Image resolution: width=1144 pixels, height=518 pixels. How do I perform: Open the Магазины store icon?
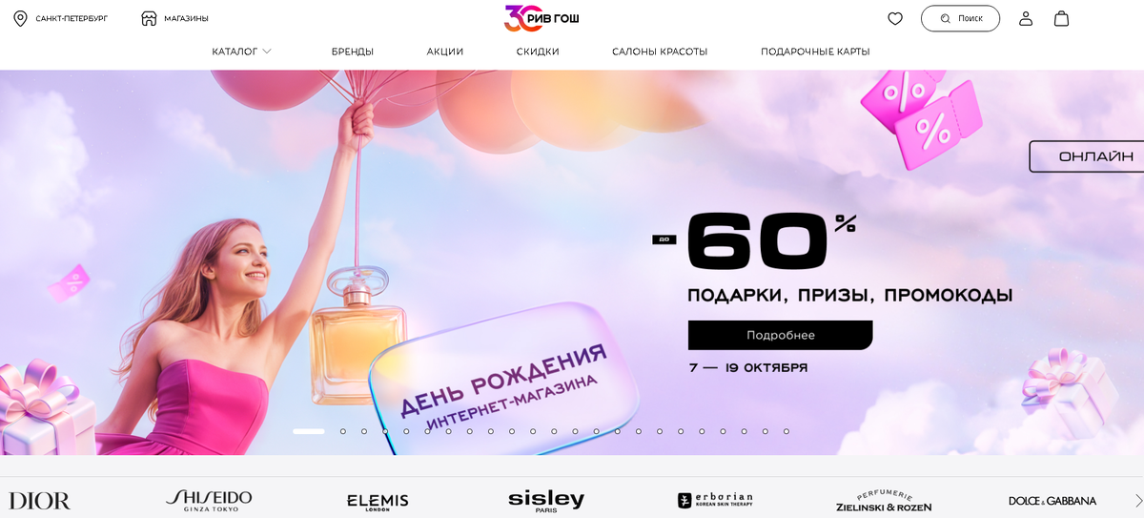[149, 18]
